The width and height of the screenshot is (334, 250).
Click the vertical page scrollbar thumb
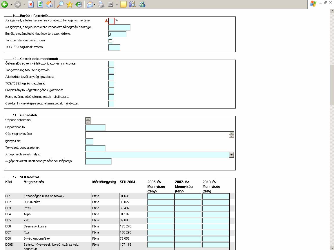click(x=332, y=84)
